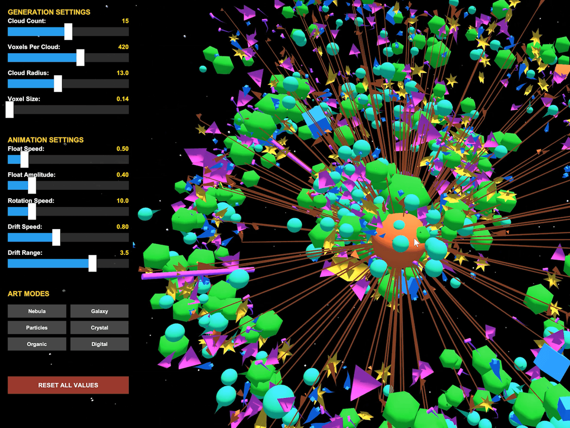Click the Float Amplitude label

click(32, 175)
